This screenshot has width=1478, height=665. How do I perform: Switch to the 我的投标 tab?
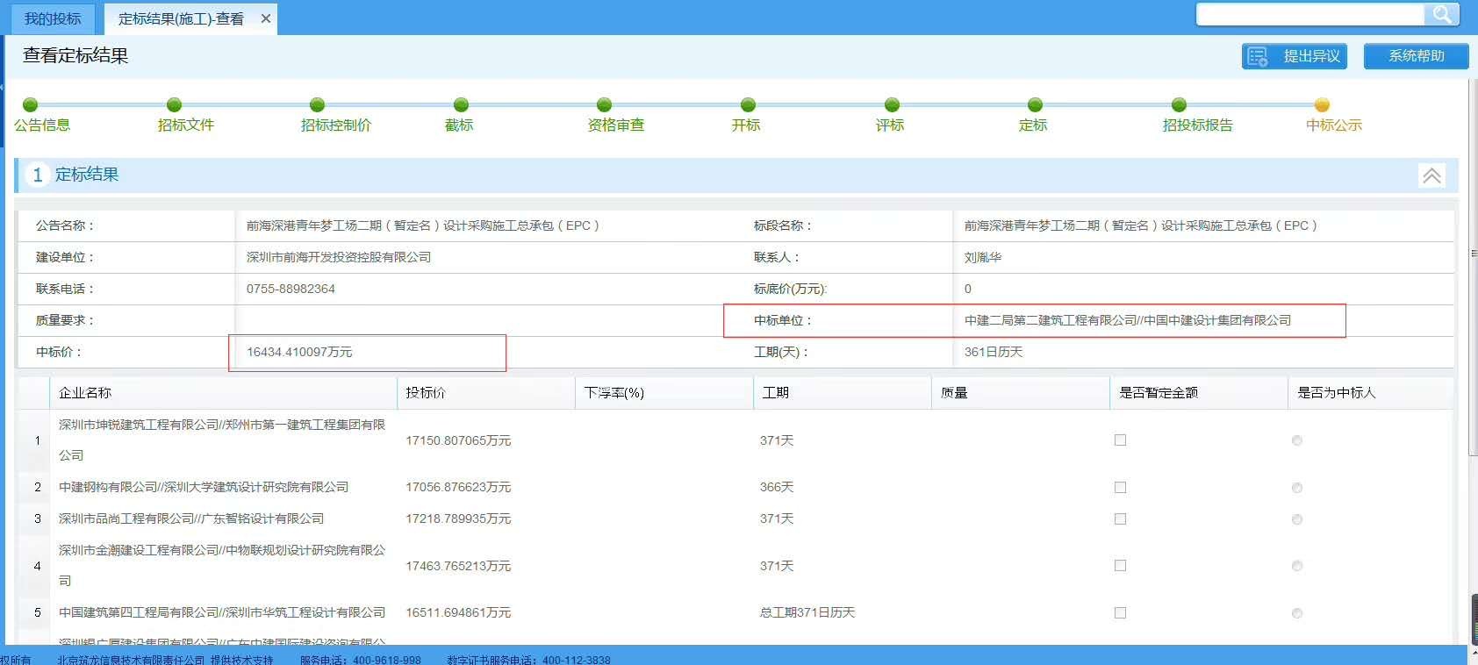(53, 18)
